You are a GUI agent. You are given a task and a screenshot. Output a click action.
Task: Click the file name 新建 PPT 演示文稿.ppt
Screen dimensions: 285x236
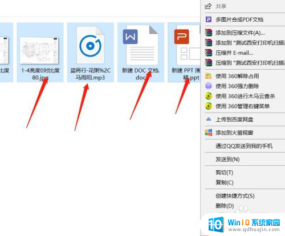click(186, 74)
